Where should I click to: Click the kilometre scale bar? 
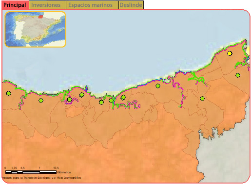pyautogui.click(x=31, y=172)
